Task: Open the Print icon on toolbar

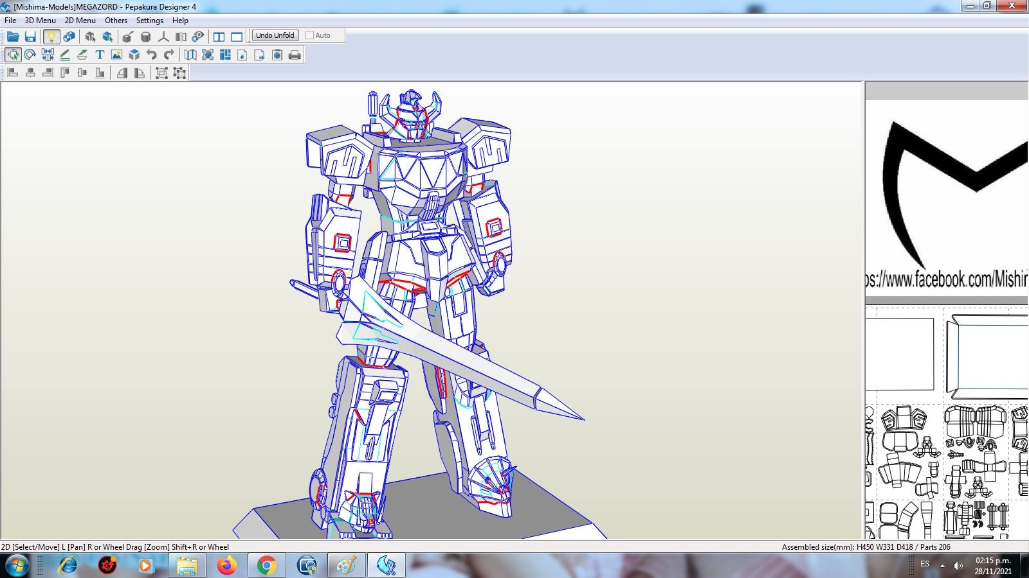Action: click(294, 55)
